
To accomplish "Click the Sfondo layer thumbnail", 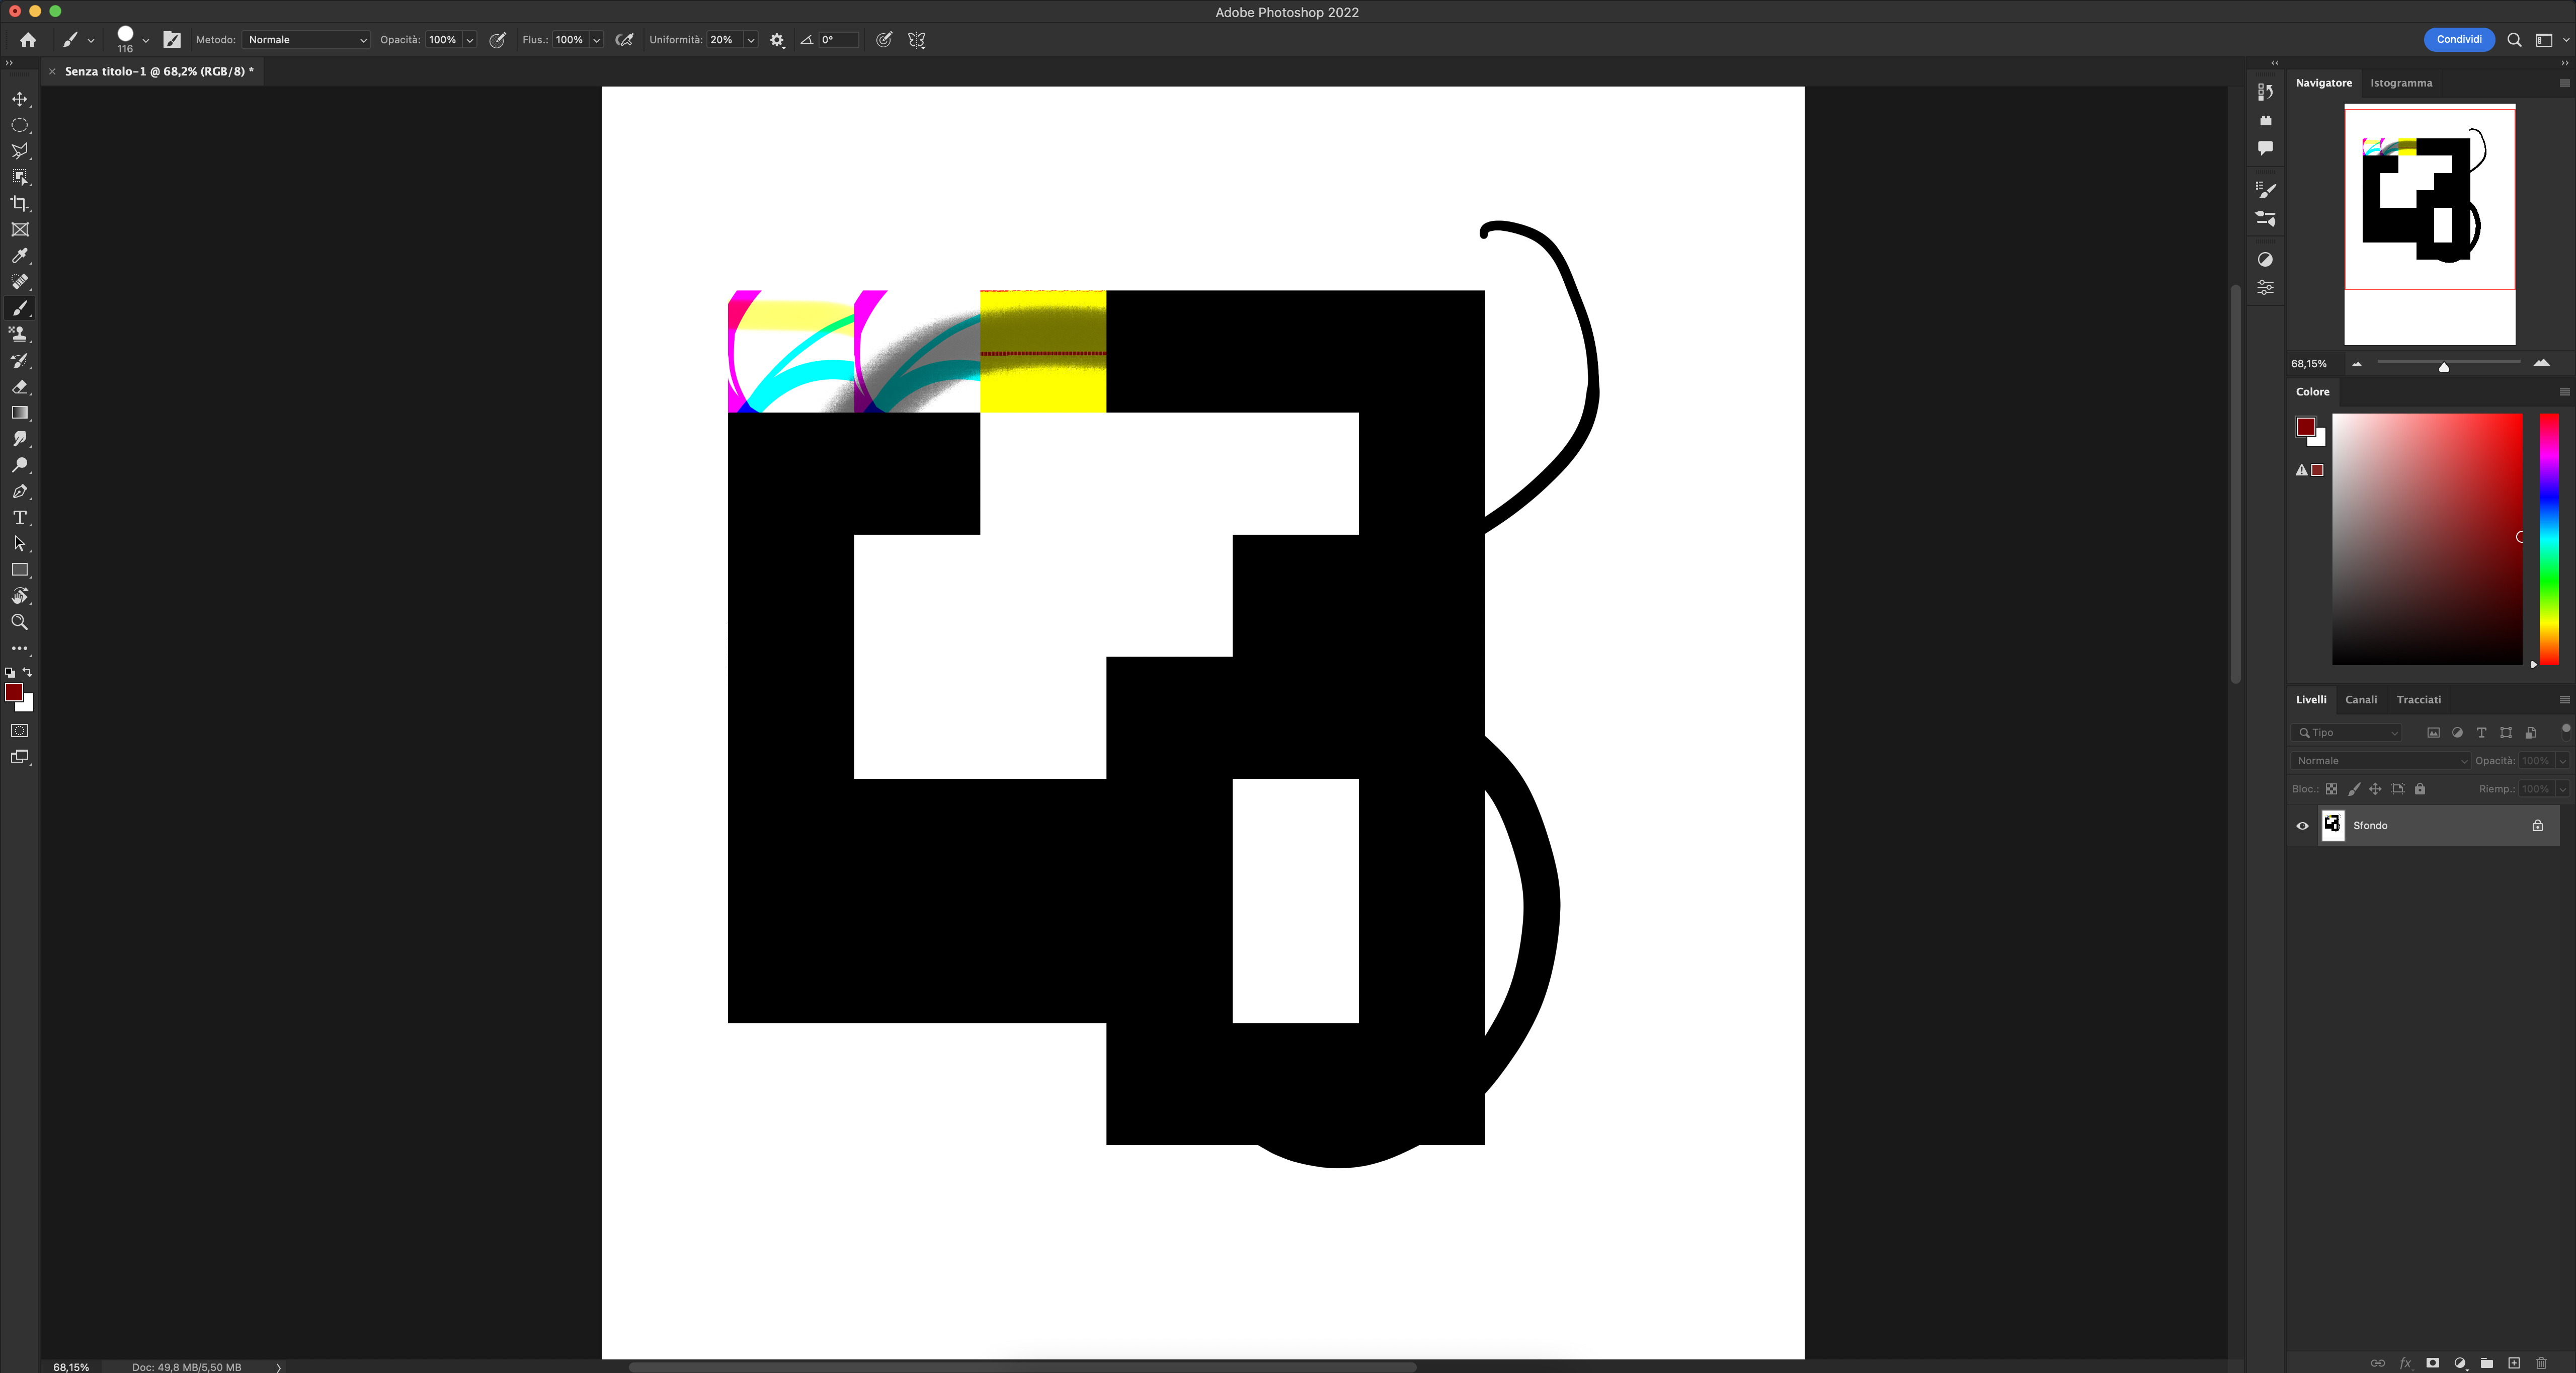I will pyautogui.click(x=2334, y=825).
